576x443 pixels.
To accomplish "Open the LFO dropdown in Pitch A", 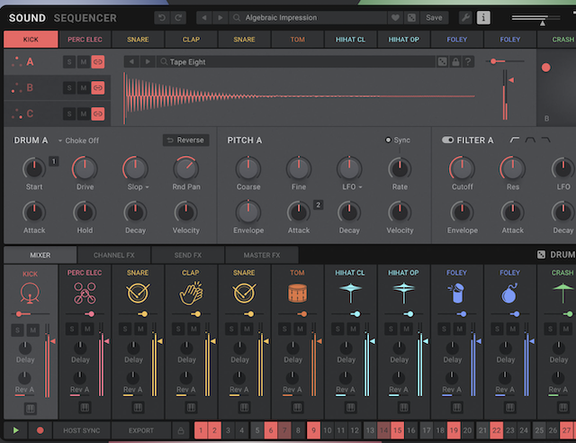I will (352, 186).
